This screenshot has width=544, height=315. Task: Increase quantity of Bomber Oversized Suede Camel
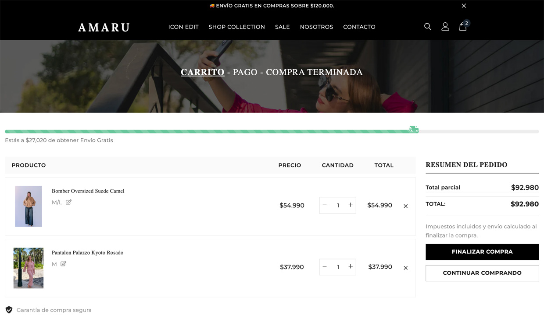351,205
